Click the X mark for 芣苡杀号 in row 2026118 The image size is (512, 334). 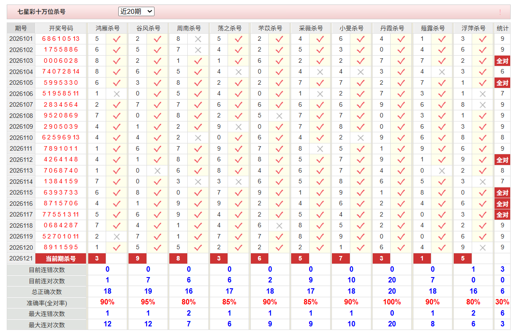[279, 226]
